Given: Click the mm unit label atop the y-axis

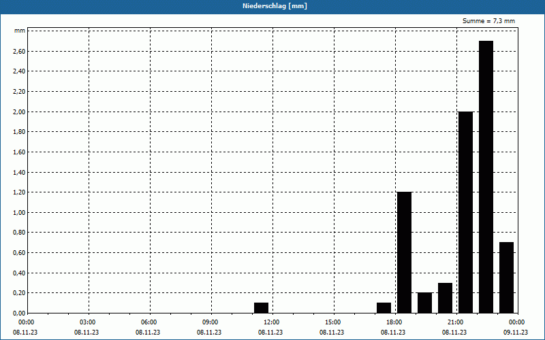Looking at the screenshot, I should [x=20, y=31].
